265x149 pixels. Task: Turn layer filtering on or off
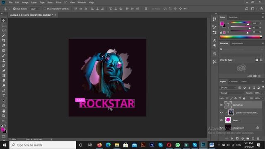263,87
